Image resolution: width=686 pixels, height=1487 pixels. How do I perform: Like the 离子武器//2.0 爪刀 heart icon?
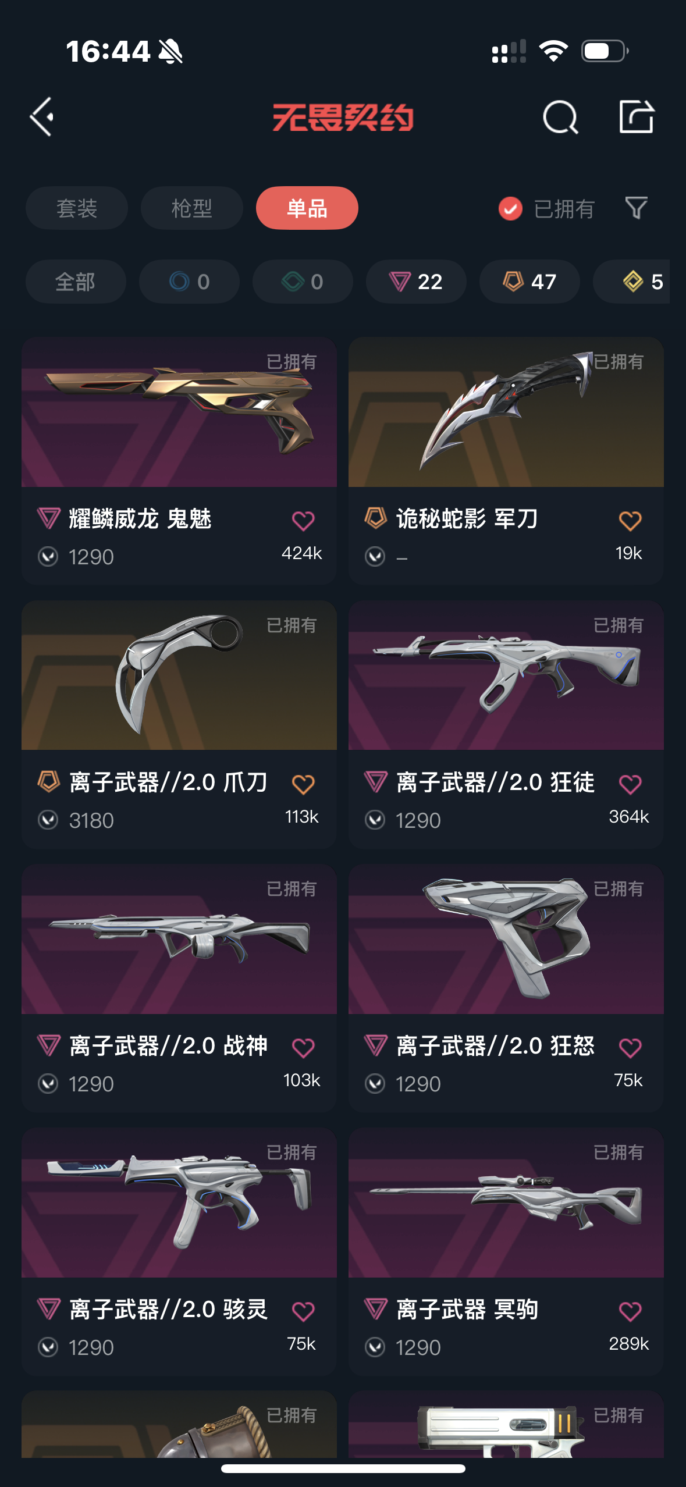click(303, 784)
